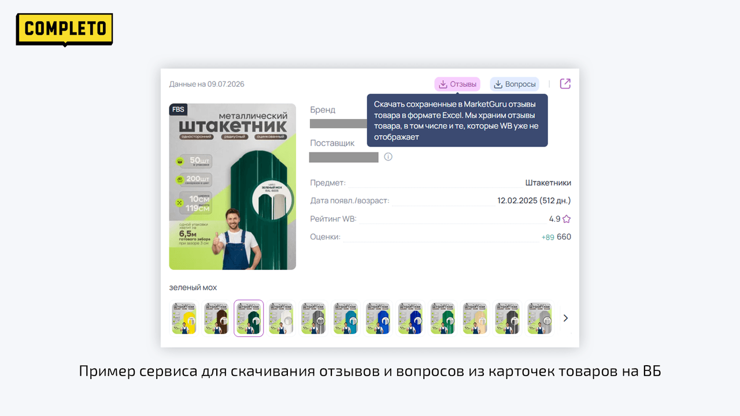Open the main штакетник product image
The height and width of the screenshot is (416, 740).
(232, 187)
